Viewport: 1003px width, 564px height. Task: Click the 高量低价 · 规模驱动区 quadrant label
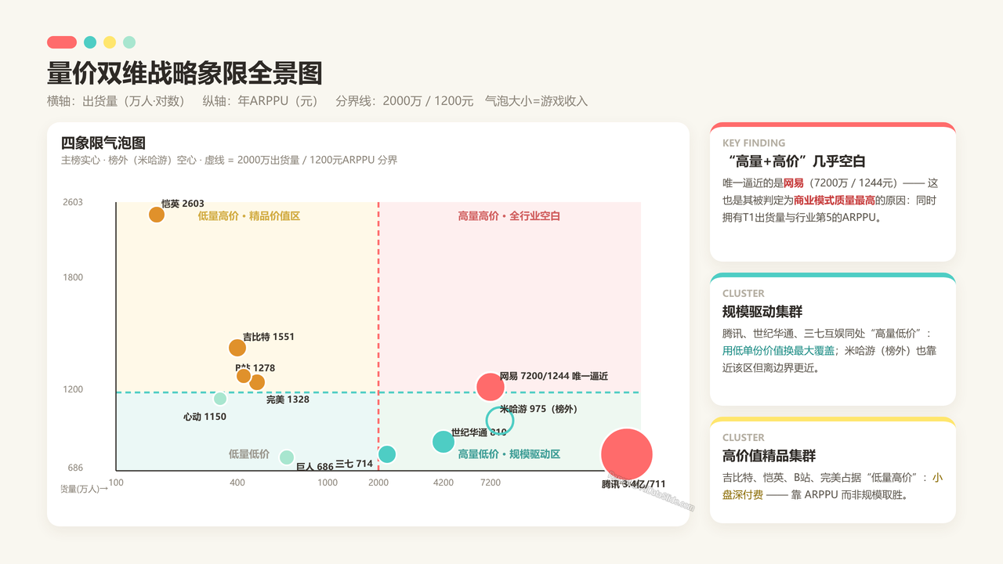point(509,454)
